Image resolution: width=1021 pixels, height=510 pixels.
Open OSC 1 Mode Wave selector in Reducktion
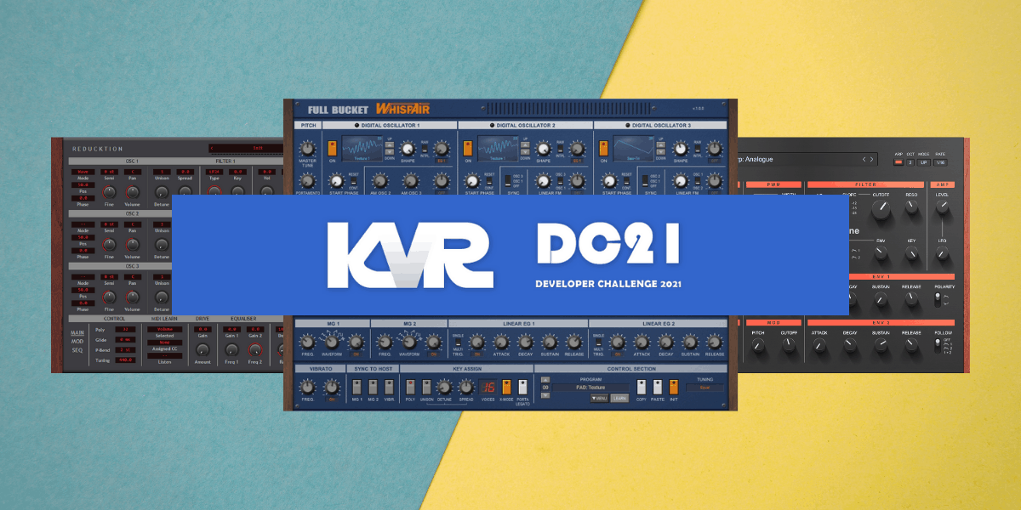click(x=83, y=172)
